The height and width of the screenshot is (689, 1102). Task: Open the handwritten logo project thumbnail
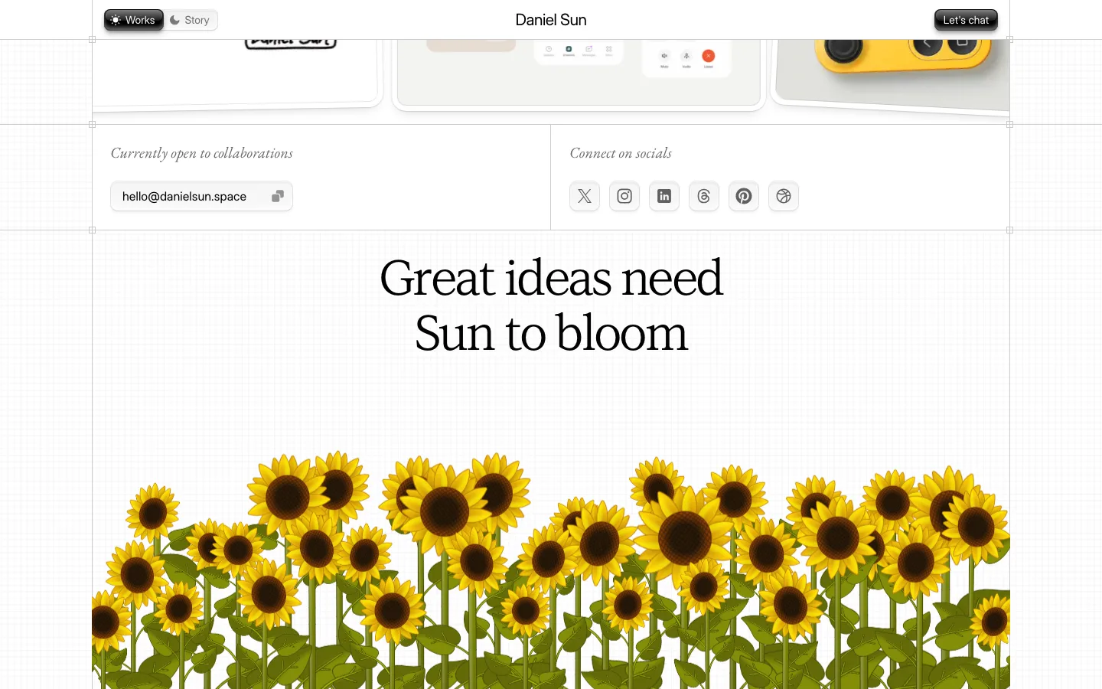tap(238, 73)
